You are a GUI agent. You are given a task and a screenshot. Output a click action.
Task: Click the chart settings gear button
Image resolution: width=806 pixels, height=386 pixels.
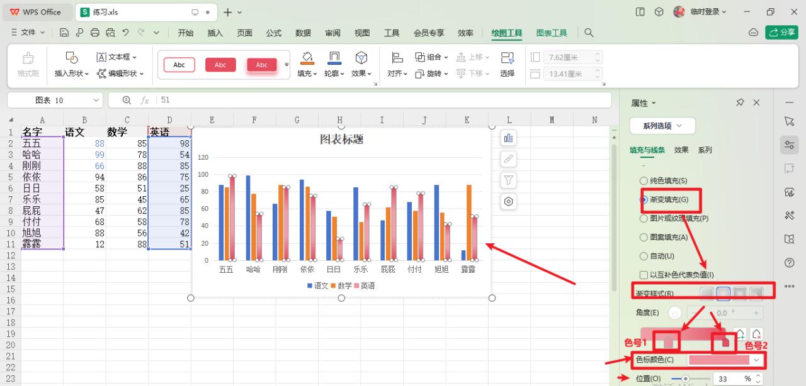[x=509, y=201]
